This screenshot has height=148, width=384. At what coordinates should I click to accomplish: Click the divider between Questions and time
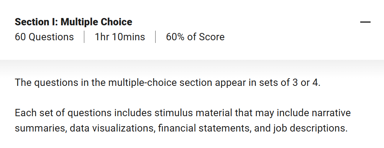click(84, 37)
